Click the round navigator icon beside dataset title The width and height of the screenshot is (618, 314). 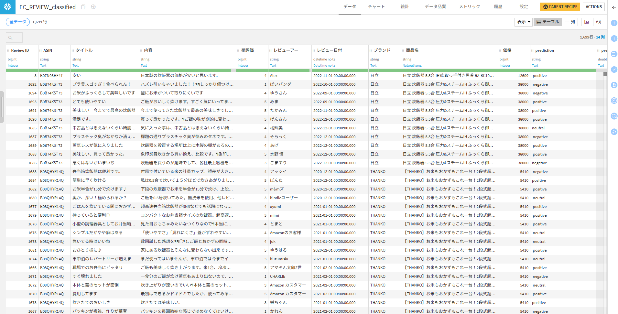[93, 7]
